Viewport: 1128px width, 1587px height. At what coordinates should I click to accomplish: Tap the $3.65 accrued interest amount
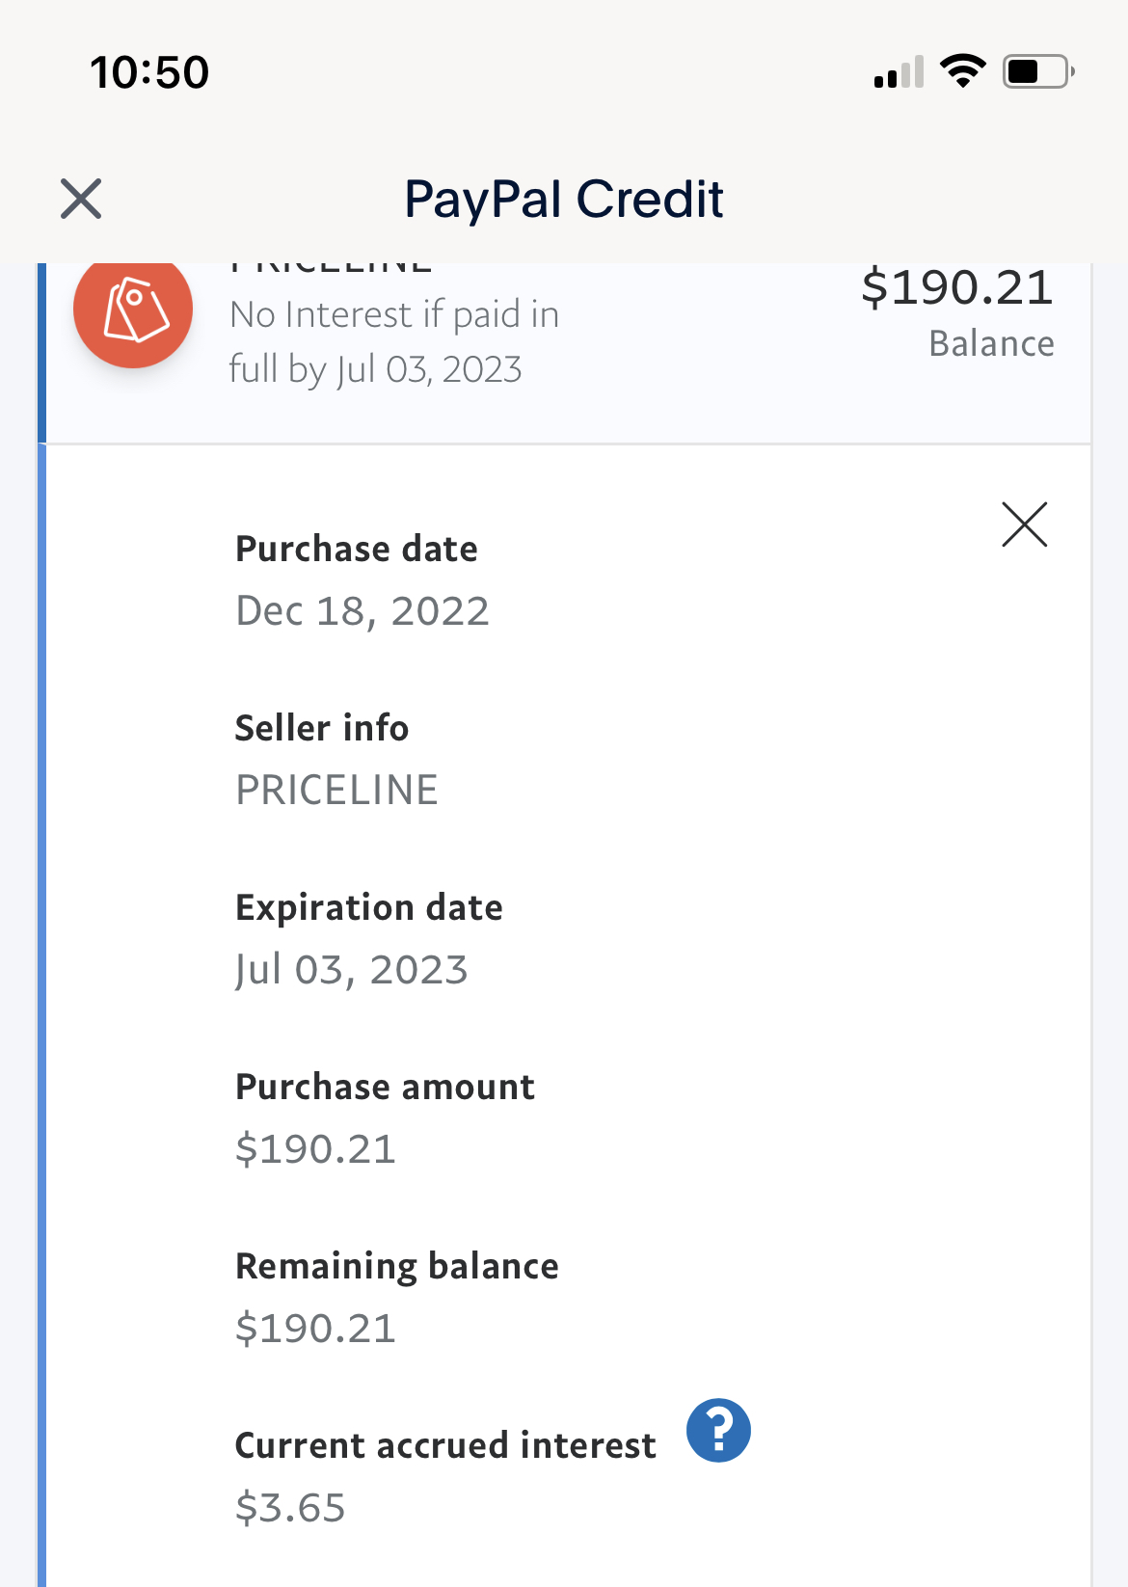(290, 1508)
